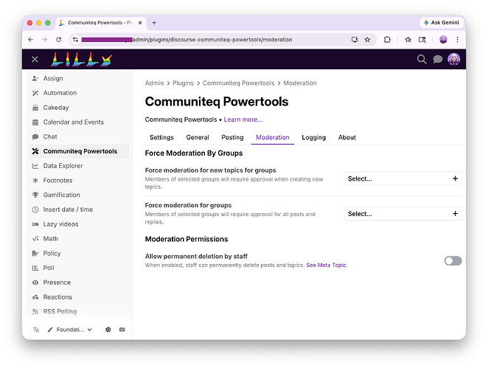The image size is (488, 368).
Task: Open the Learn more... link
Action: pos(243,119)
